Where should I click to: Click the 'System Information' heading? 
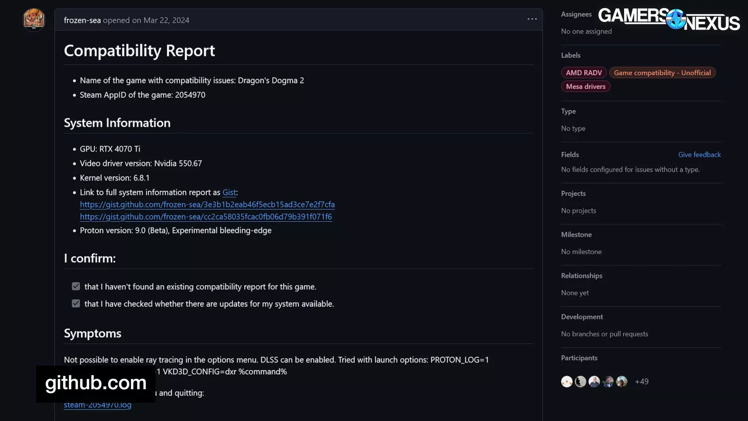117,123
